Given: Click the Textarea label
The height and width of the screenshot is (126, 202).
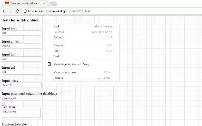Looking at the screenshot, I should (9, 107).
